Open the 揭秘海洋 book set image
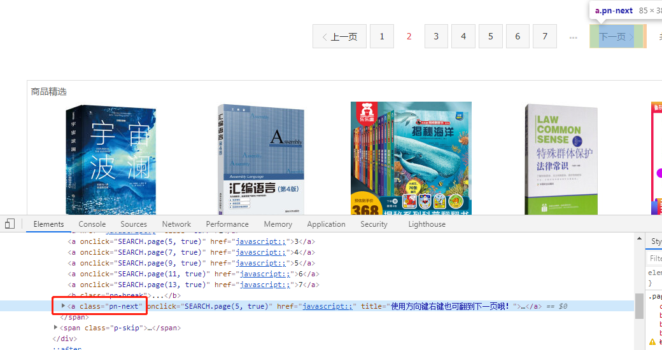662x350 pixels. point(411,158)
